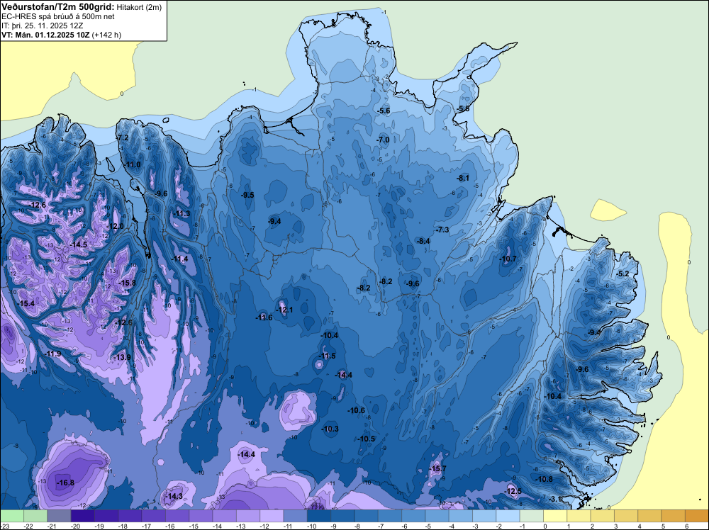Click the -7.2 temperature value
The width and height of the screenshot is (709, 530).
[x=123, y=137]
